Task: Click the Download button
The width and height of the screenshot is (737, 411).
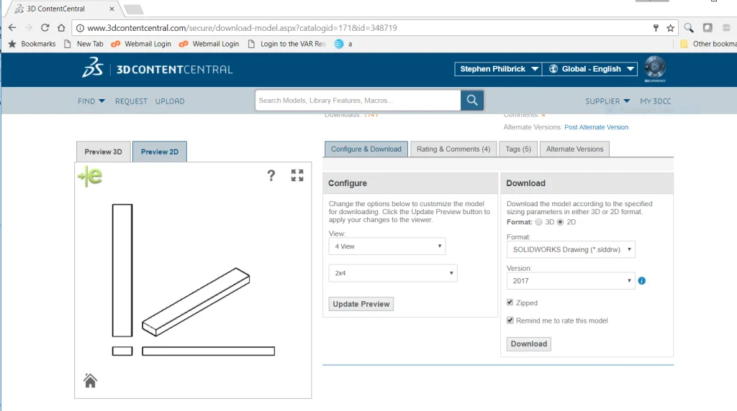Action: click(x=529, y=344)
